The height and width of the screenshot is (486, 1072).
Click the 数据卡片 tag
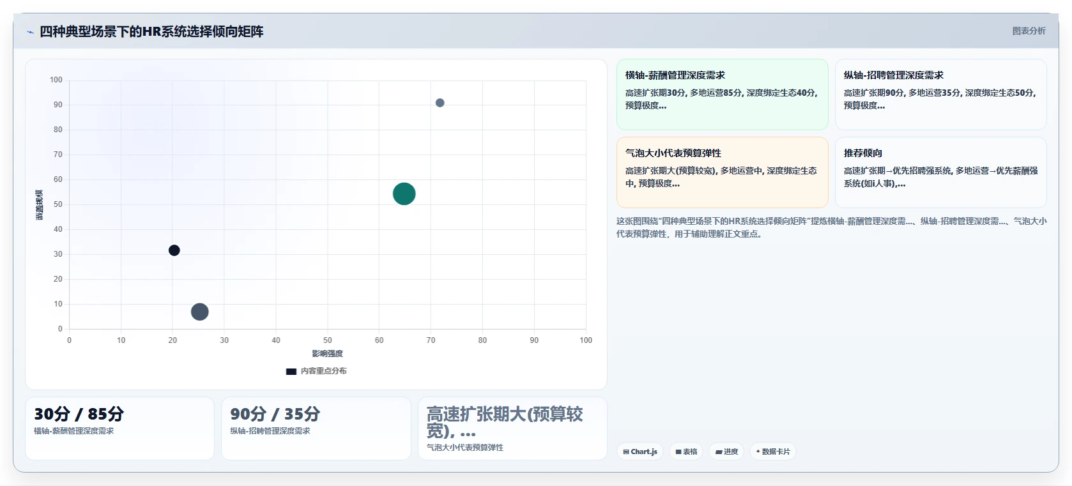(x=773, y=452)
